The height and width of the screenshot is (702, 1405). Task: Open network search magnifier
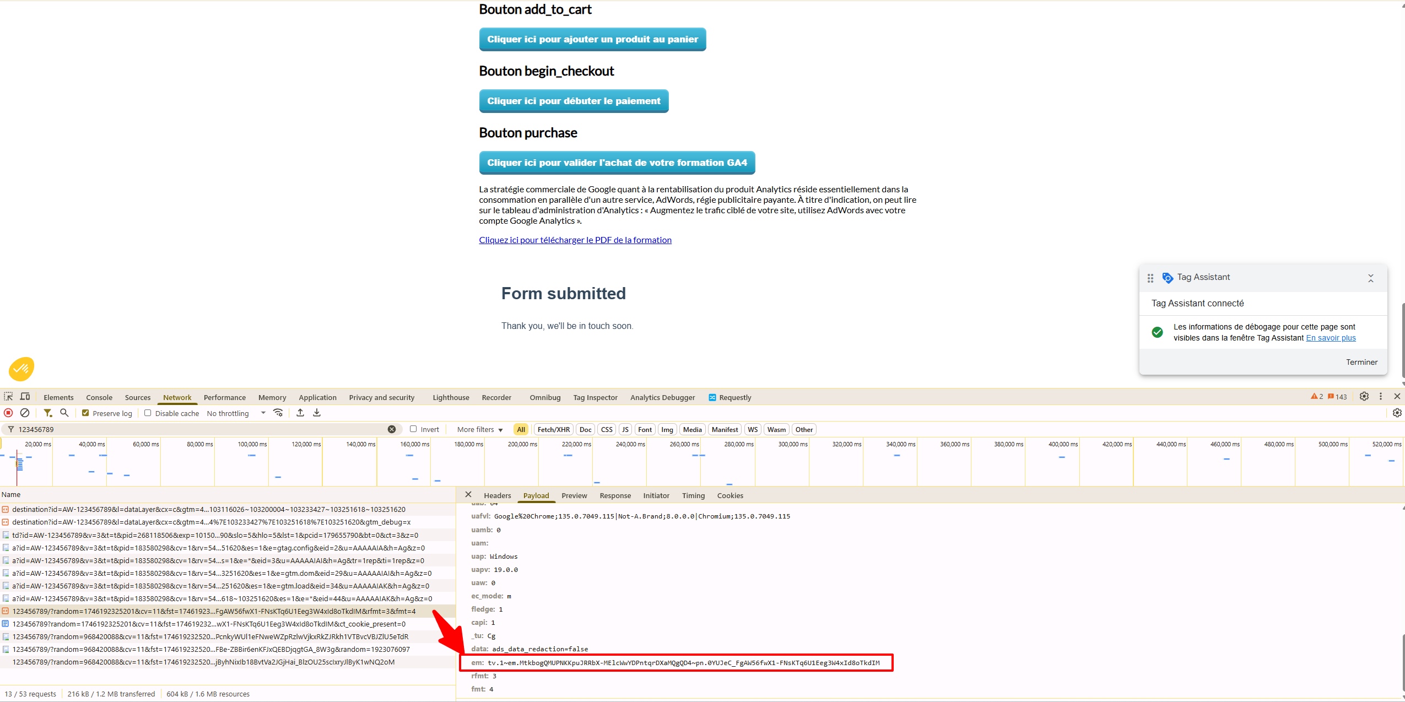[x=64, y=413]
